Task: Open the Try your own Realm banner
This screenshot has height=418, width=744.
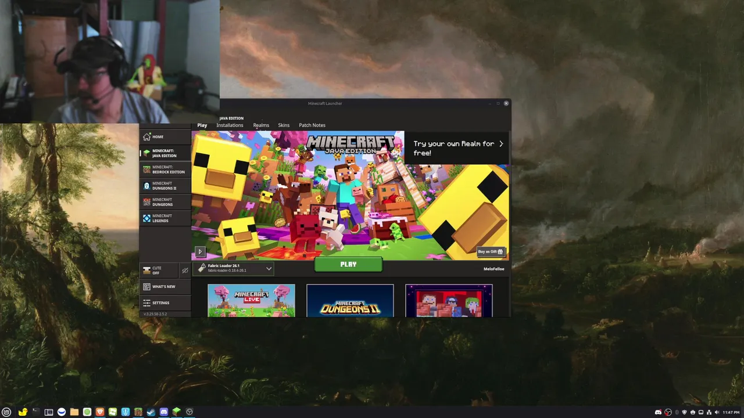Action: 457,148
